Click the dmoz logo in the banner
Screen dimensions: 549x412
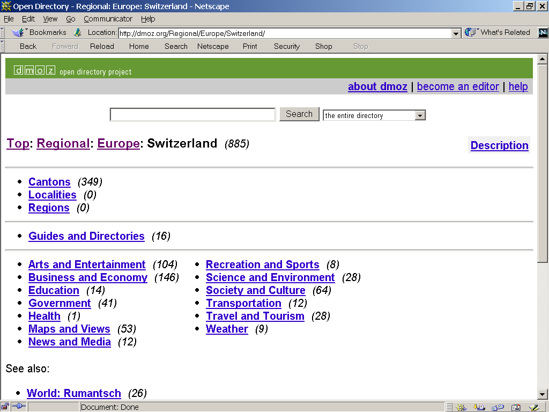(34, 70)
